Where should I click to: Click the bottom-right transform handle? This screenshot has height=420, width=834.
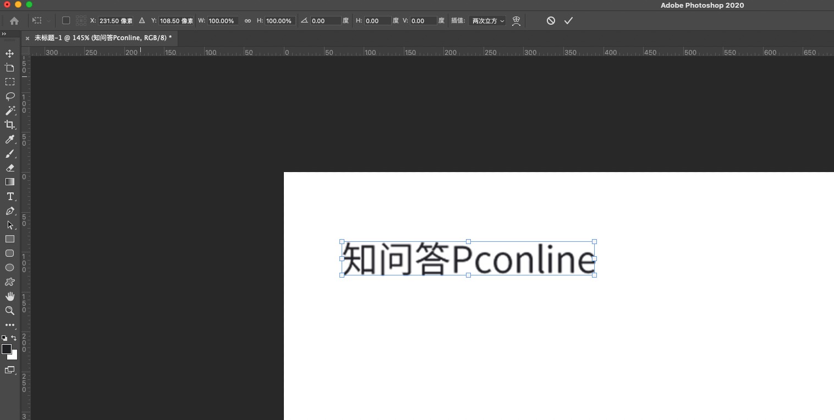[594, 275]
